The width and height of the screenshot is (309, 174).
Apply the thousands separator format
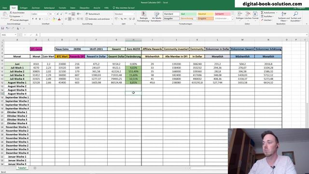point(125,19)
